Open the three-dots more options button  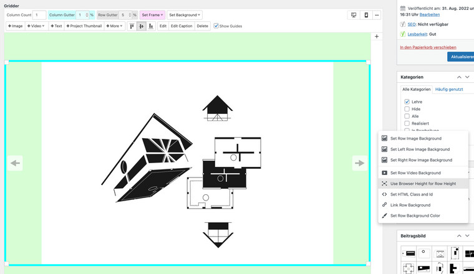click(x=377, y=15)
